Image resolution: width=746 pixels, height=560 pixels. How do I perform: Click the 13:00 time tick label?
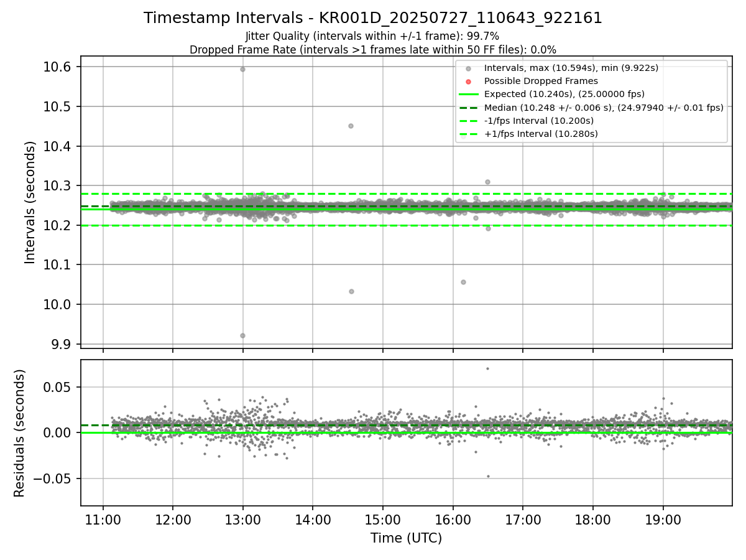coord(242,520)
